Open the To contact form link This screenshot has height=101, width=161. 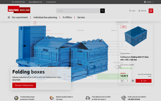(x=51, y=2)
